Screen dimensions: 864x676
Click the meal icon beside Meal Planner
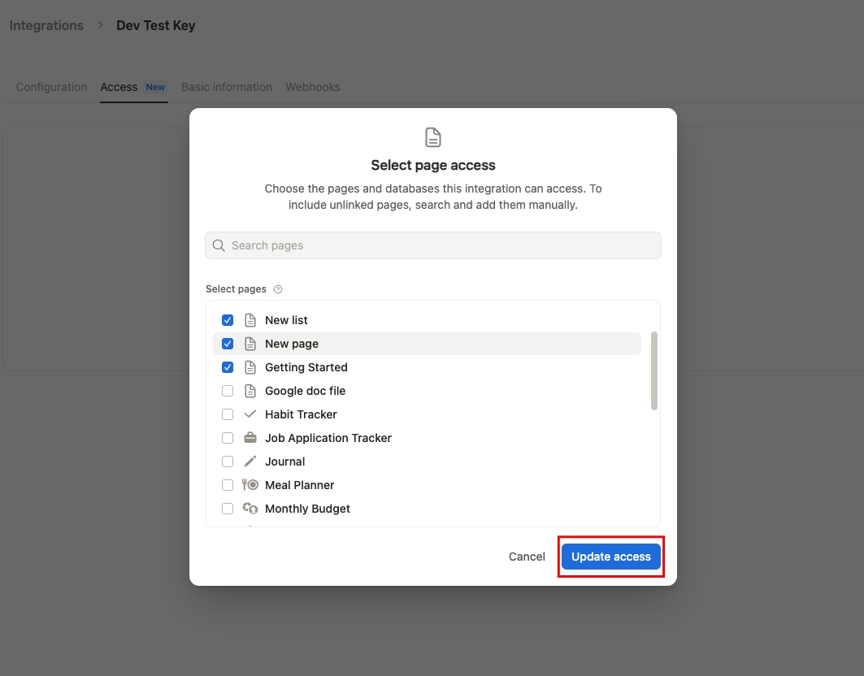click(x=250, y=484)
